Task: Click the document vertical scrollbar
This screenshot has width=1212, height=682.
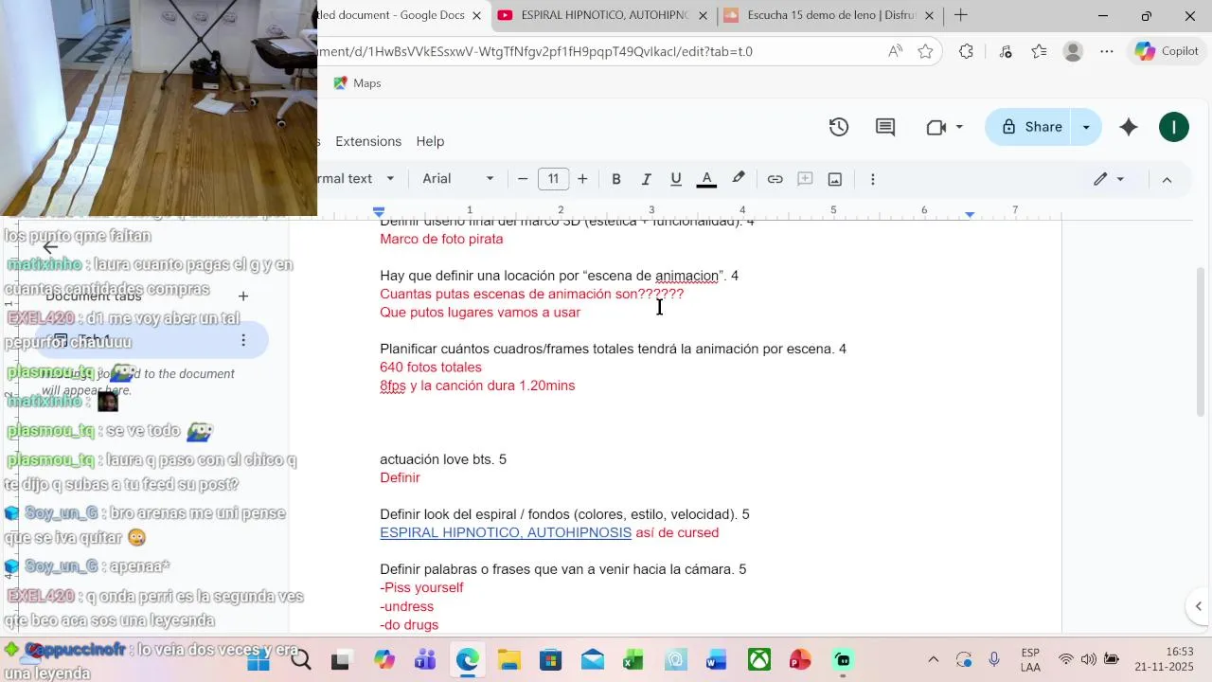Action: click(1202, 341)
